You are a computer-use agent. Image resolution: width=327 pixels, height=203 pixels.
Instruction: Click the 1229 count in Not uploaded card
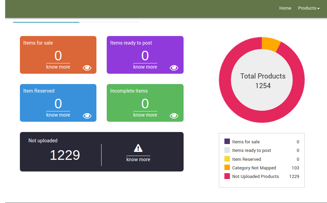click(65, 155)
